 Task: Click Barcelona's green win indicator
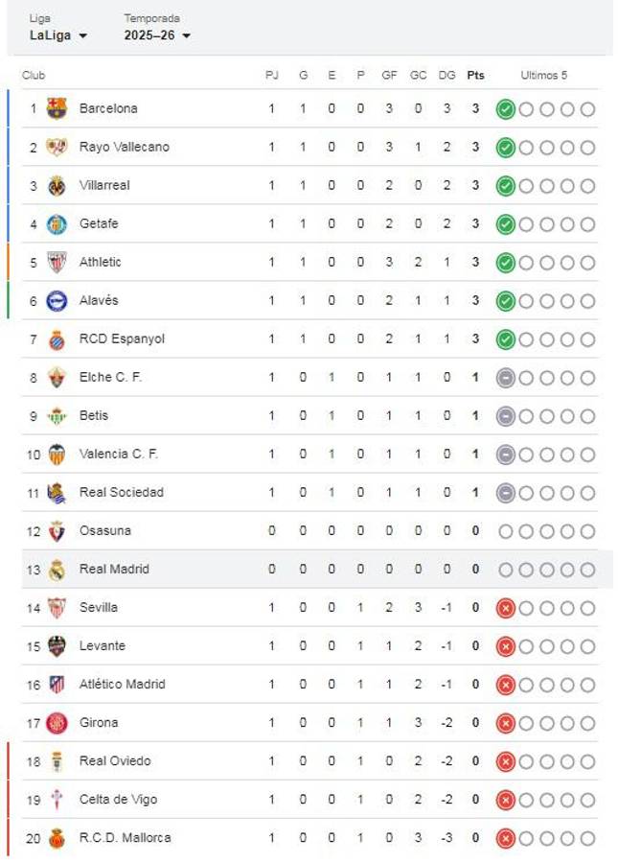coord(507,108)
